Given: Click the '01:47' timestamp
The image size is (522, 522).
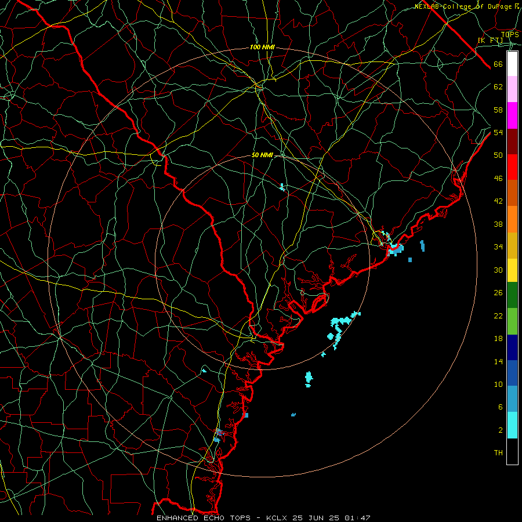Looking at the screenshot, I should 357,518.
